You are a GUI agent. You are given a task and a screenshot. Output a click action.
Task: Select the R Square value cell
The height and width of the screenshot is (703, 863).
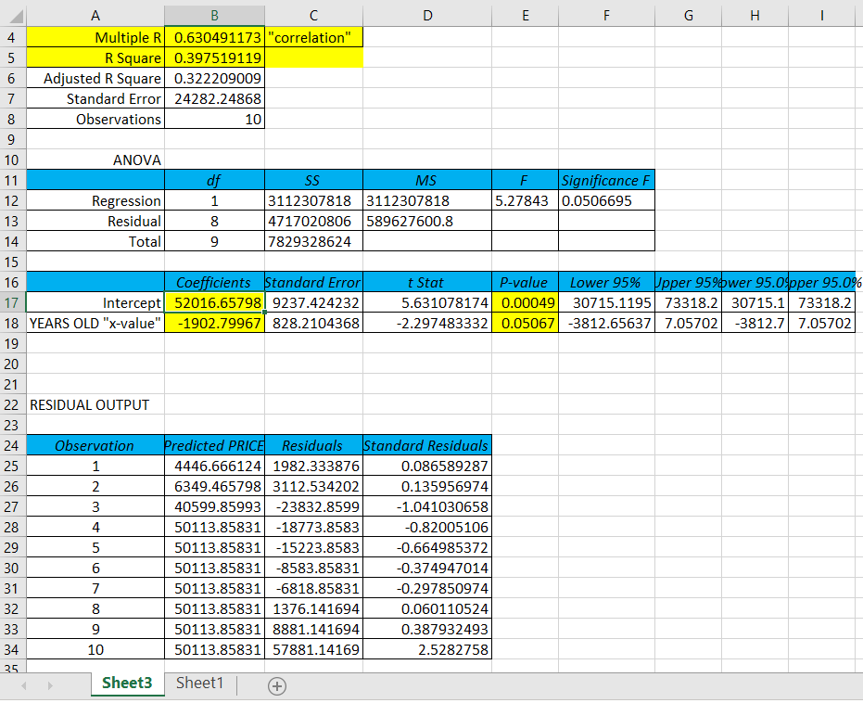tap(214, 58)
